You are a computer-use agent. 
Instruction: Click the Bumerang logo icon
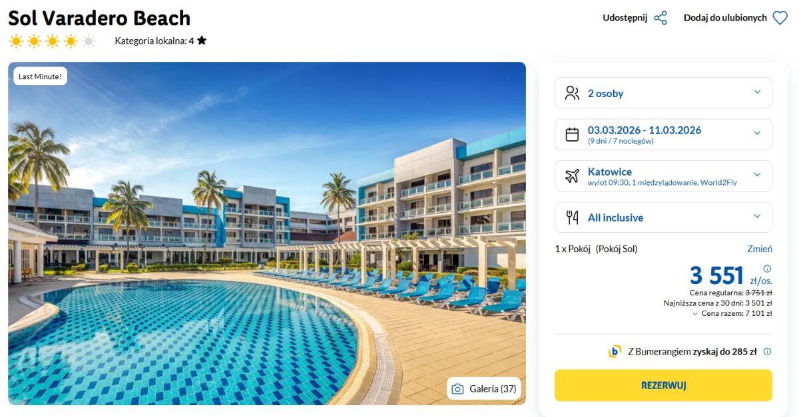pos(615,352)
